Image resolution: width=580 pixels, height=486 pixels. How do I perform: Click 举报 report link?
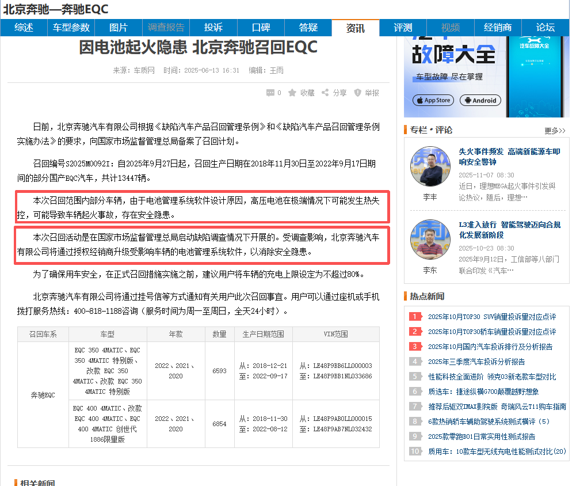(372, 93)
